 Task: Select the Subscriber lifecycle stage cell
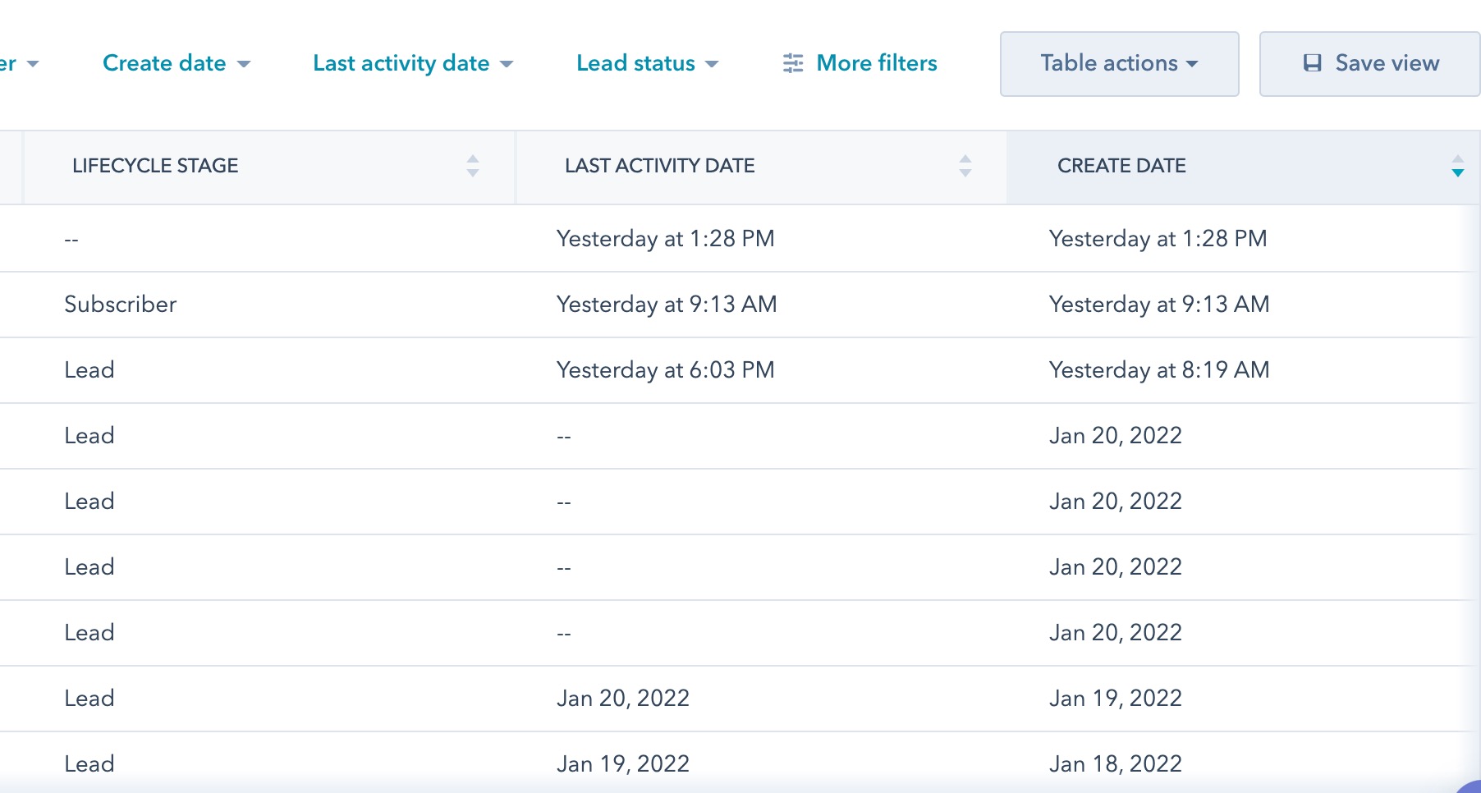tap(121, 305)
